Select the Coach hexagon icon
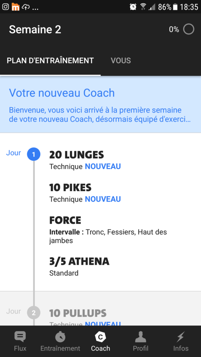This screenshot has height=357, width=201. (100, 337)
